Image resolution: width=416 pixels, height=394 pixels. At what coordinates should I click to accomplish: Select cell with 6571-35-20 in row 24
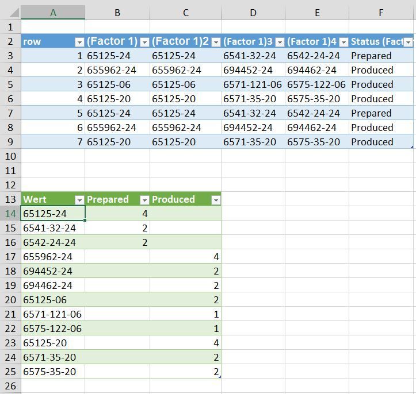tap(53, 357)
